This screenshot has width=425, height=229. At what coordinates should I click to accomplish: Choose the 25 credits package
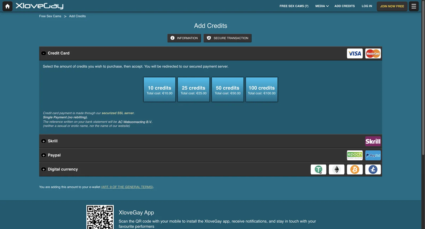pos(194,89)
